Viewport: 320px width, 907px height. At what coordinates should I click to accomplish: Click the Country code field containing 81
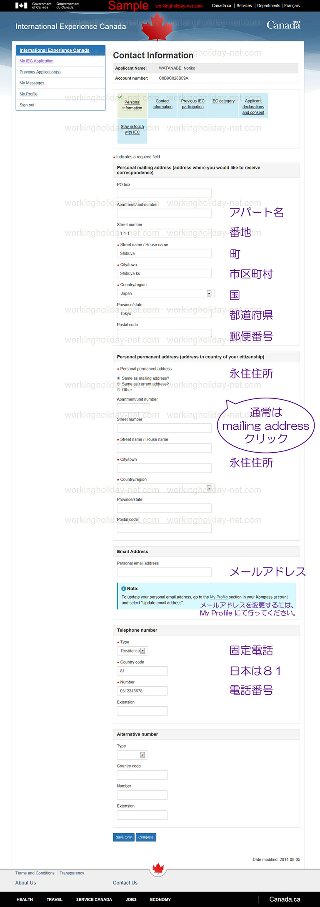tap(142, 671)
